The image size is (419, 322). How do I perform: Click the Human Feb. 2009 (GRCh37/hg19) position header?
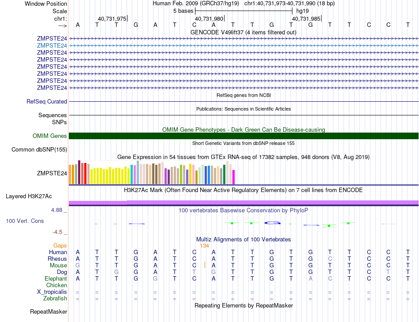tap(195, 4)
